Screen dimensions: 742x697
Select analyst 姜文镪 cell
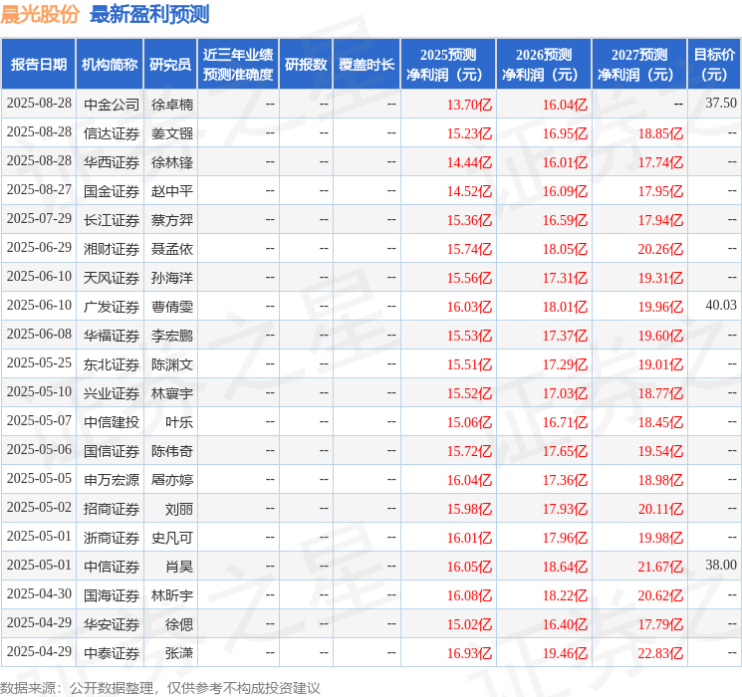tap(171, 133)
